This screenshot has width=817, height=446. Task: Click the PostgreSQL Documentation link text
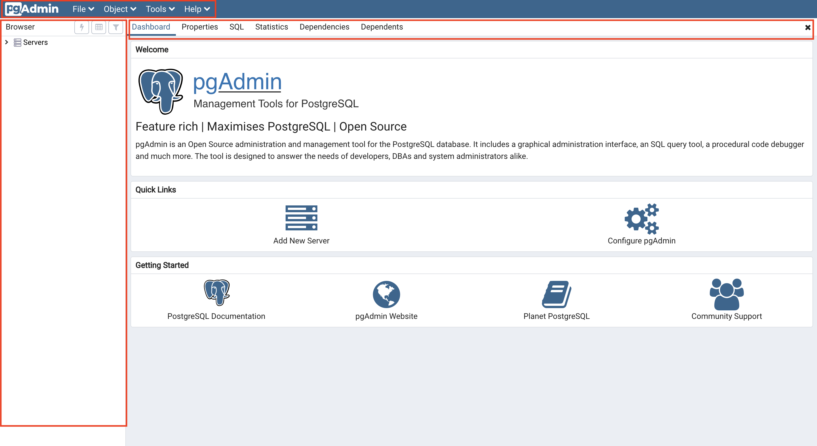click(216, 316)
